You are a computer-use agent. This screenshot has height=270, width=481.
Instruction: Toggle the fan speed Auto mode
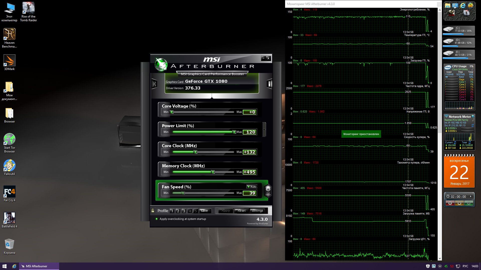point(252,187)
